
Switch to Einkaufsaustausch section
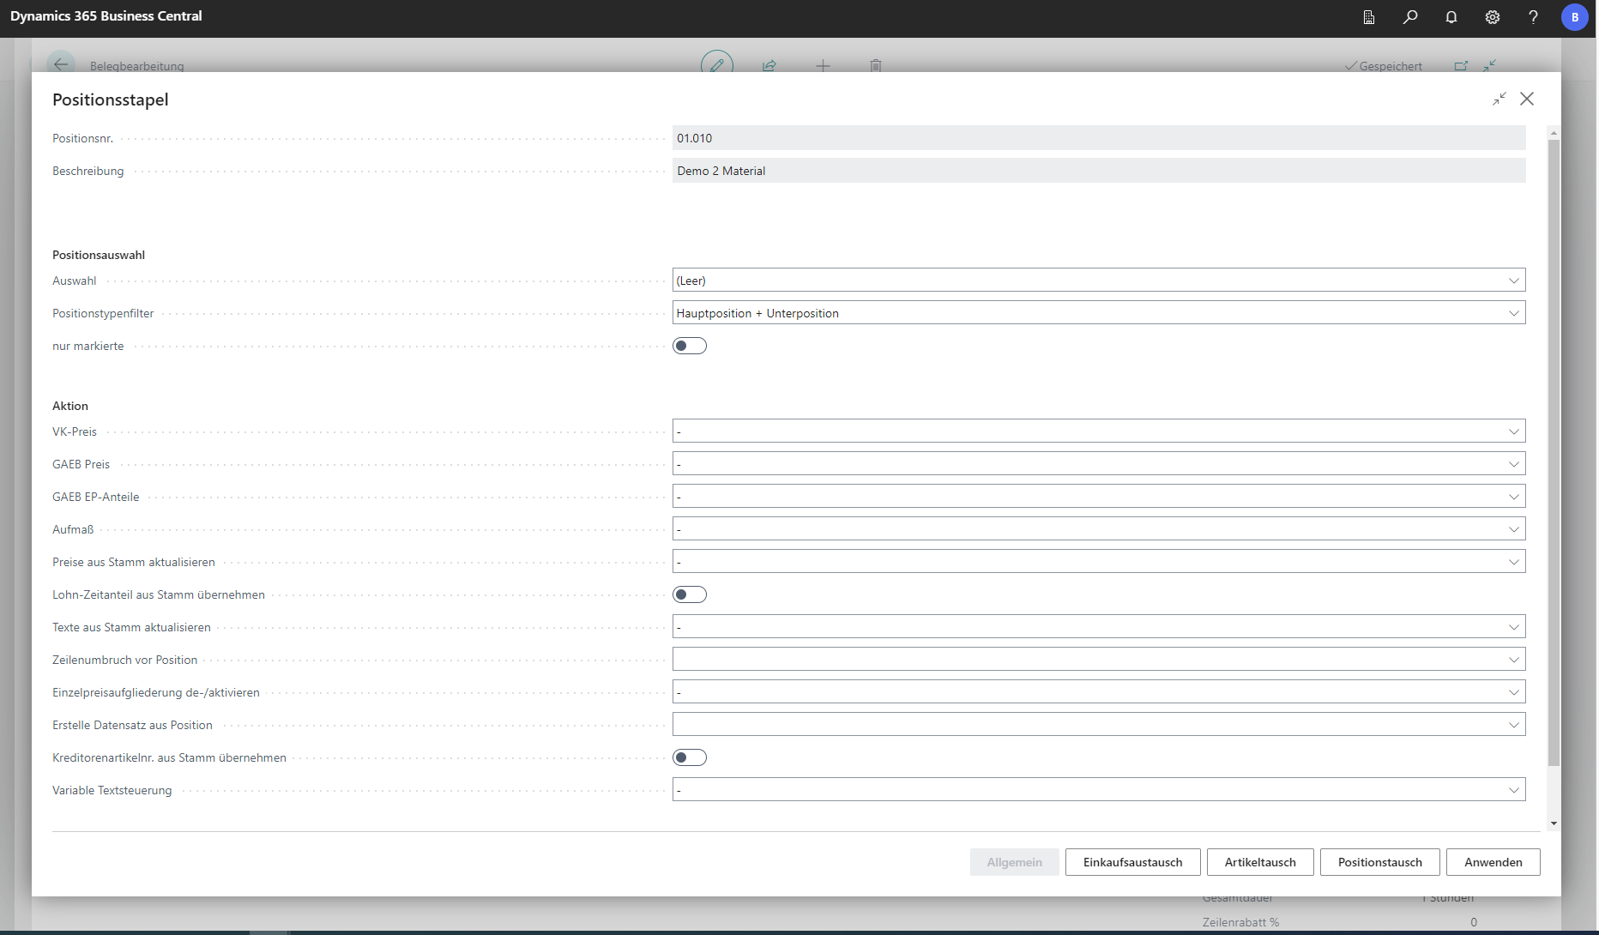pos(1132,862)
